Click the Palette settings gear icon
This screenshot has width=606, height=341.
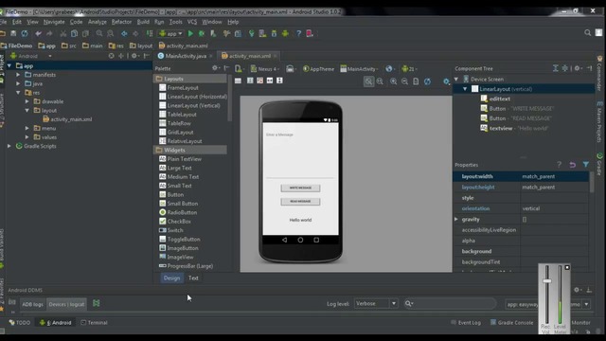click(x=215, y=68)
